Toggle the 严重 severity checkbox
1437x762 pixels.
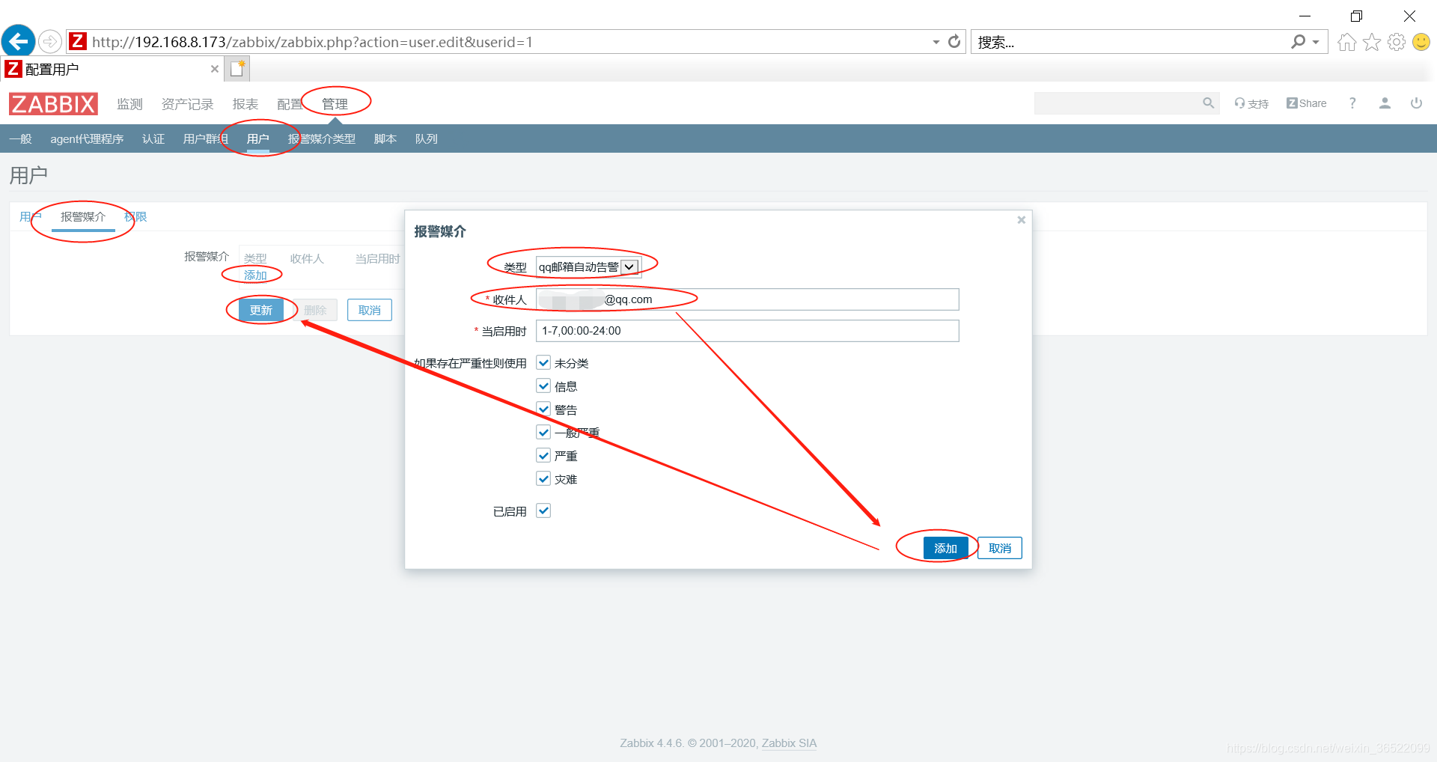tap(543, 456)
